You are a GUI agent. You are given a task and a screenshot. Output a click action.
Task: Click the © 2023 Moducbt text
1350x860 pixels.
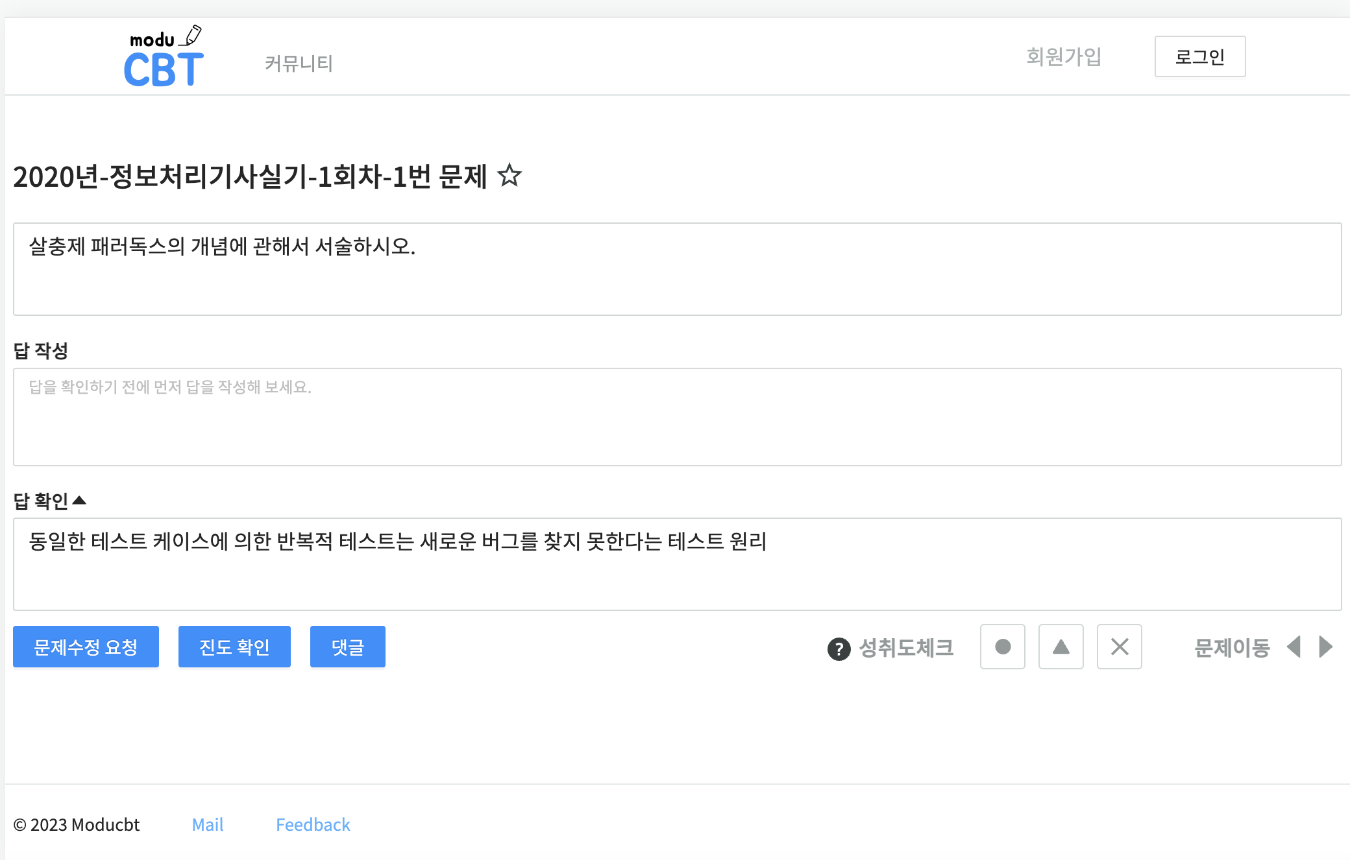point(77,825)
